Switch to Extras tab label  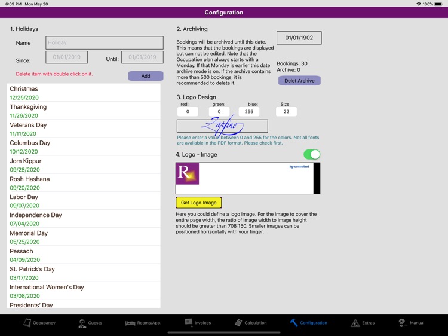[x=369, y=323]
